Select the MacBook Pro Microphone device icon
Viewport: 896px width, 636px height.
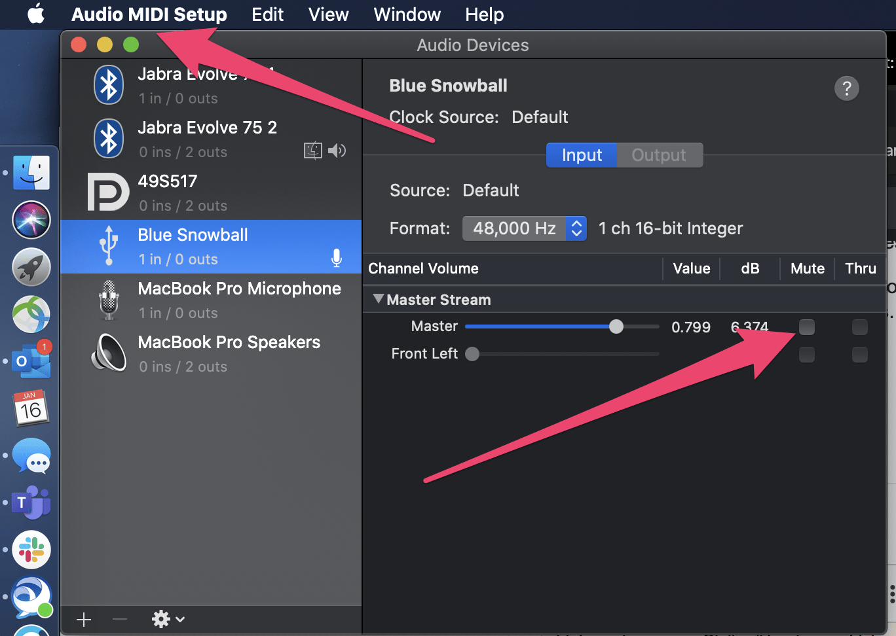click(108, 300)
